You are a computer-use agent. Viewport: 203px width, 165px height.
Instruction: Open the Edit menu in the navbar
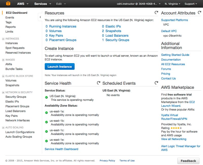59,4
